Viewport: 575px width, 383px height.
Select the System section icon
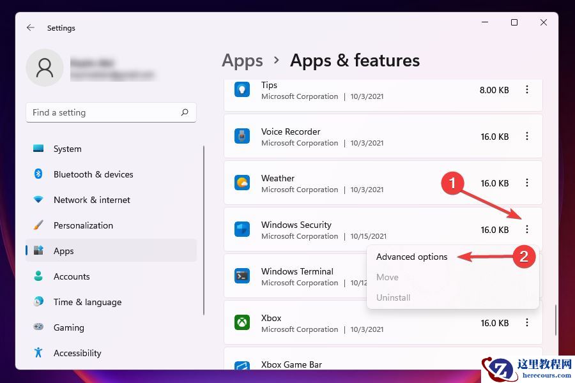(x=37, y=149)
